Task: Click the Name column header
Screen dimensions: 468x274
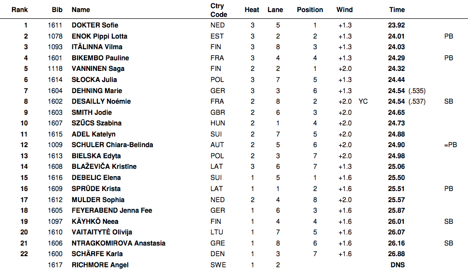Action: [x=80, y=10]
